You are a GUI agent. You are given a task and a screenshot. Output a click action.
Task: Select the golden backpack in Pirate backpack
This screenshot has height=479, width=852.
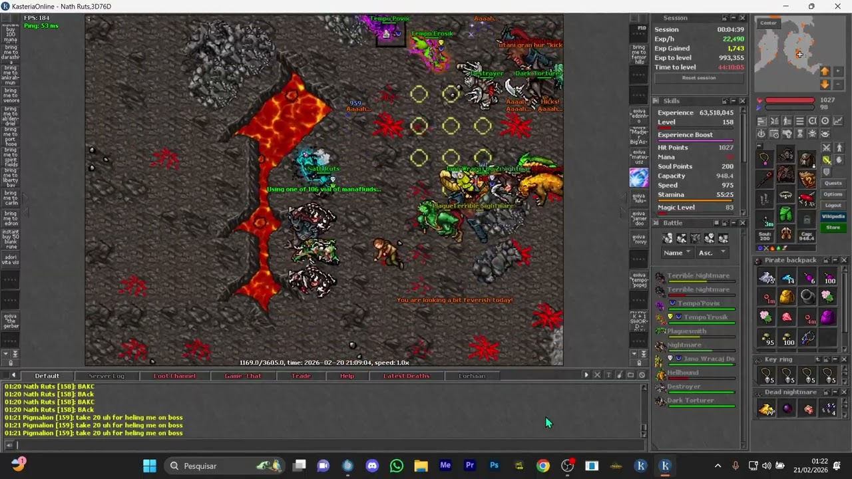click(x=787, y=297)
